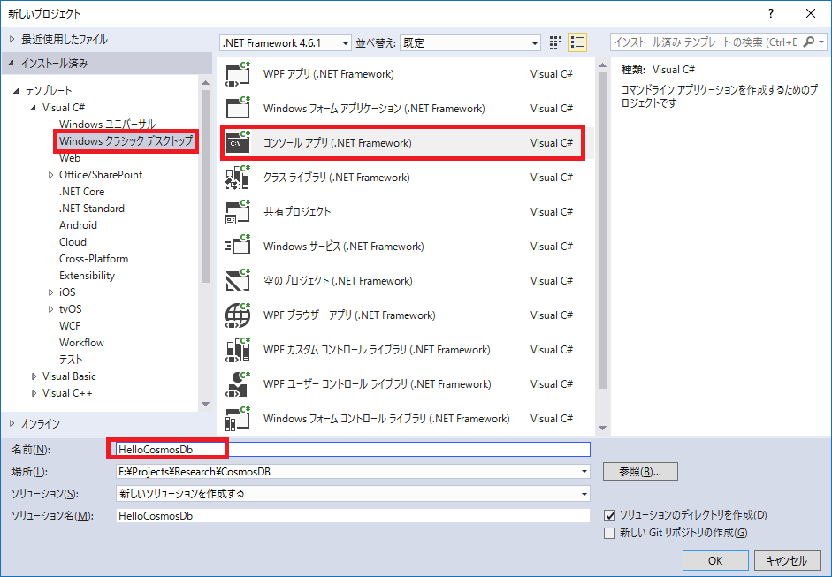Screen dimensions: 832x577
Task: Switch to medium icons list view
Action: 577,42
